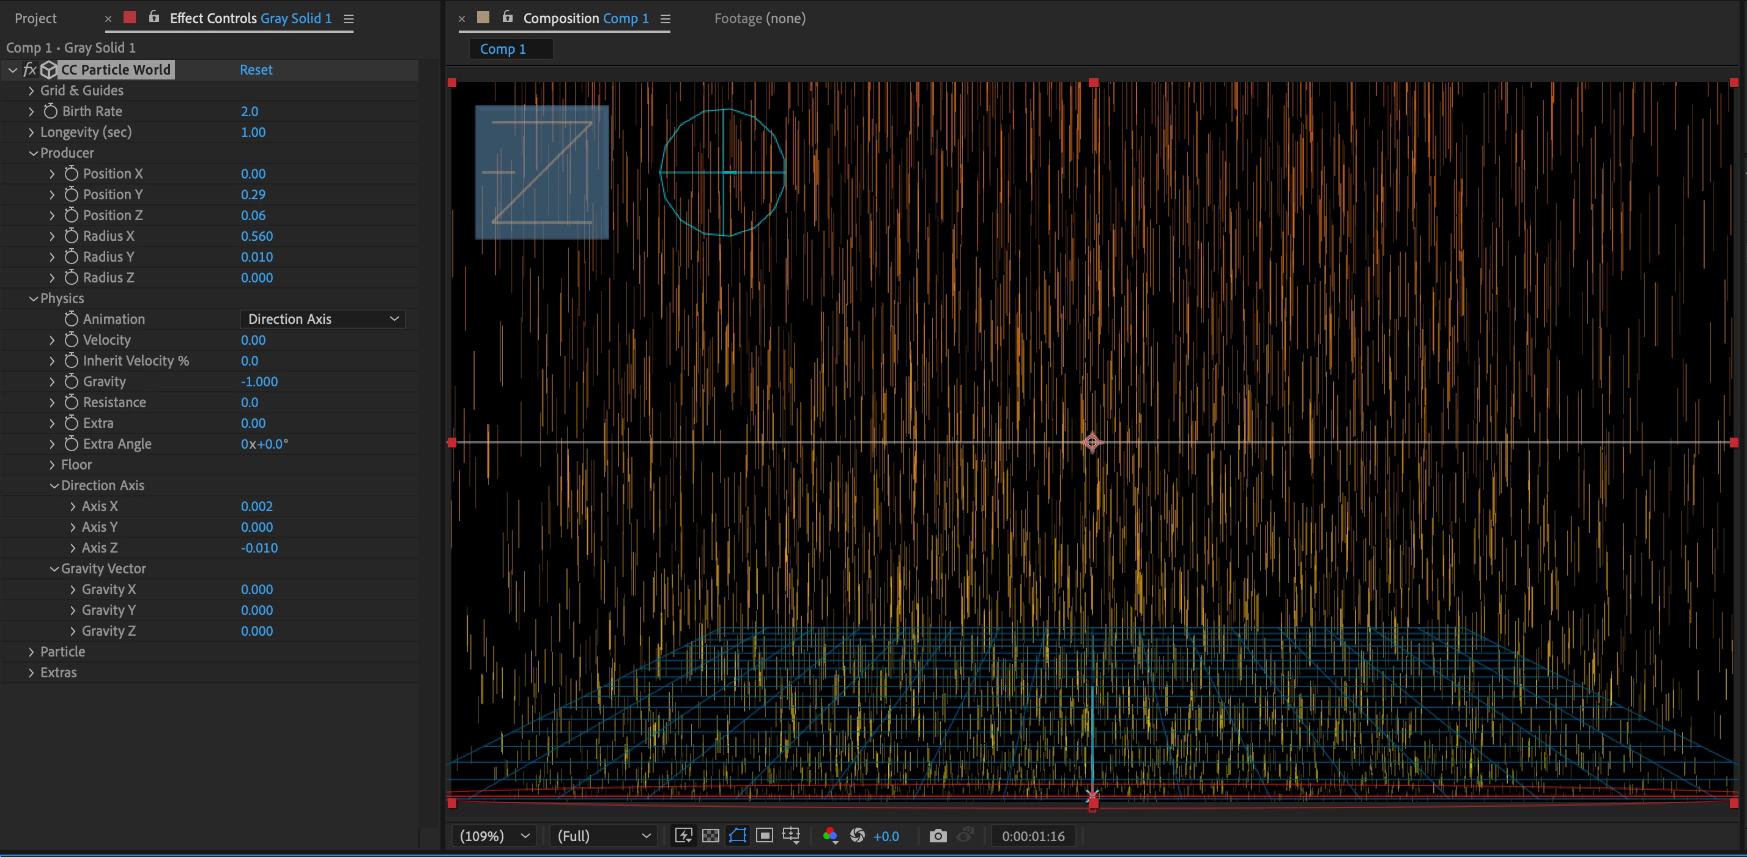Toggle mask and shape path visibility
1747x857 pixels.
737,836
